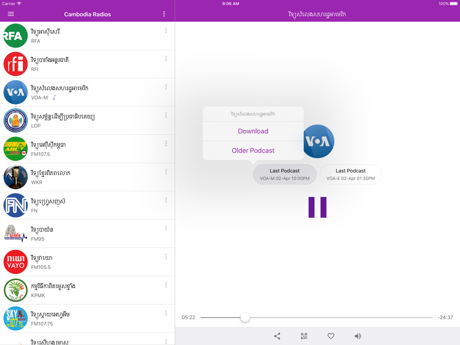The height and width of the screenshot is (345, 460).
Task: Select the RFI station row text
Action: tap(50, 64)
